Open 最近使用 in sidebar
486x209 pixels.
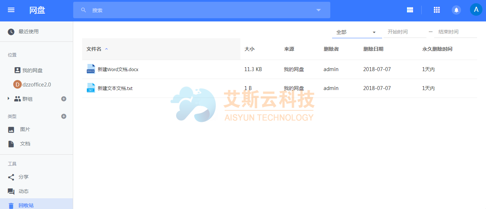(x=28, y=31)
